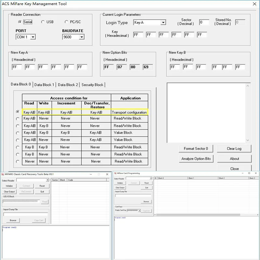This screenshot has width=260, height=260.
Task: Click the Sector (Decimal) input field
Action: tap(204, 22)
